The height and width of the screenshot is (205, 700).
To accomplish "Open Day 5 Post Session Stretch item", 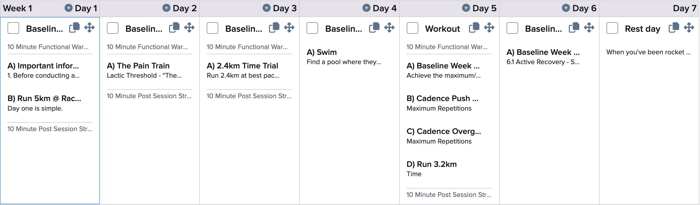I will pos(449,195).
